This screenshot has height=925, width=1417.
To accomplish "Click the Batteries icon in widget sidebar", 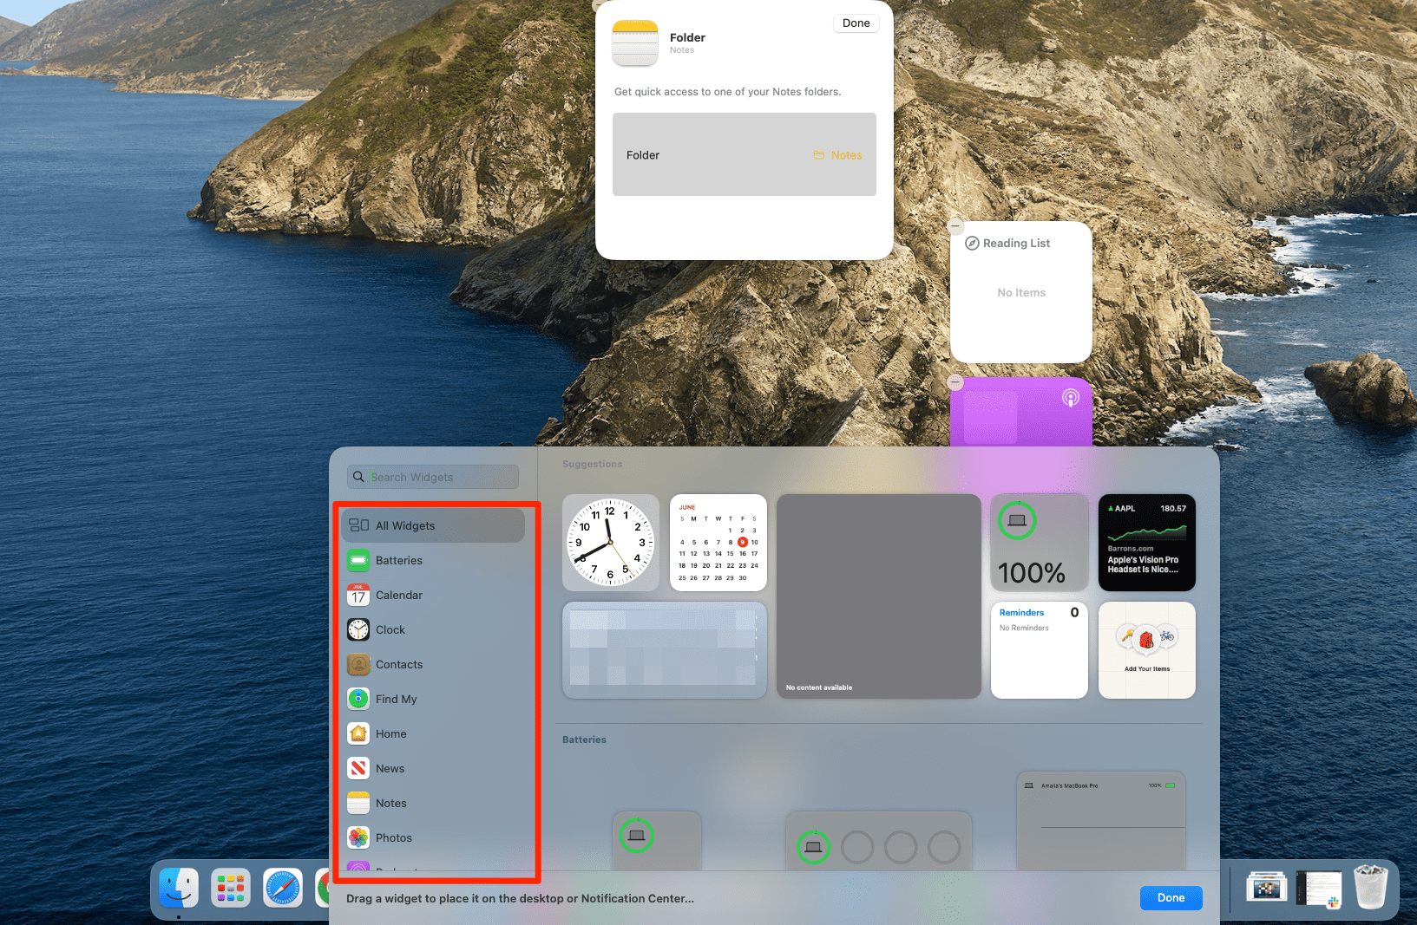I will [358, 561].
